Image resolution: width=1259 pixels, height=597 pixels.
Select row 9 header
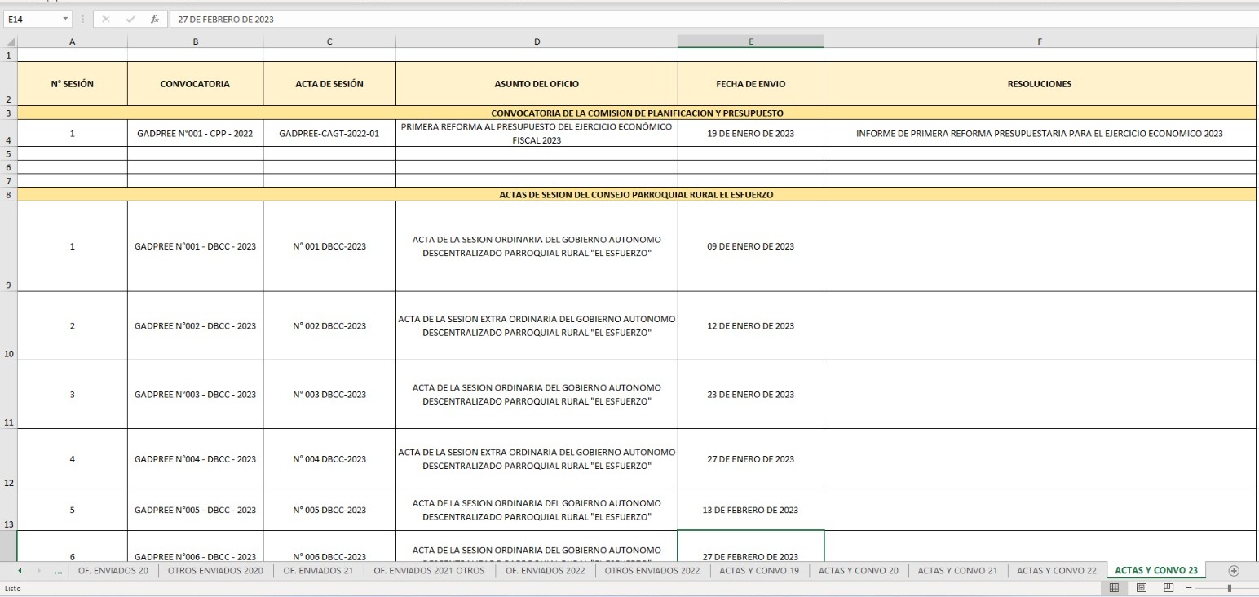pos(9,285)
